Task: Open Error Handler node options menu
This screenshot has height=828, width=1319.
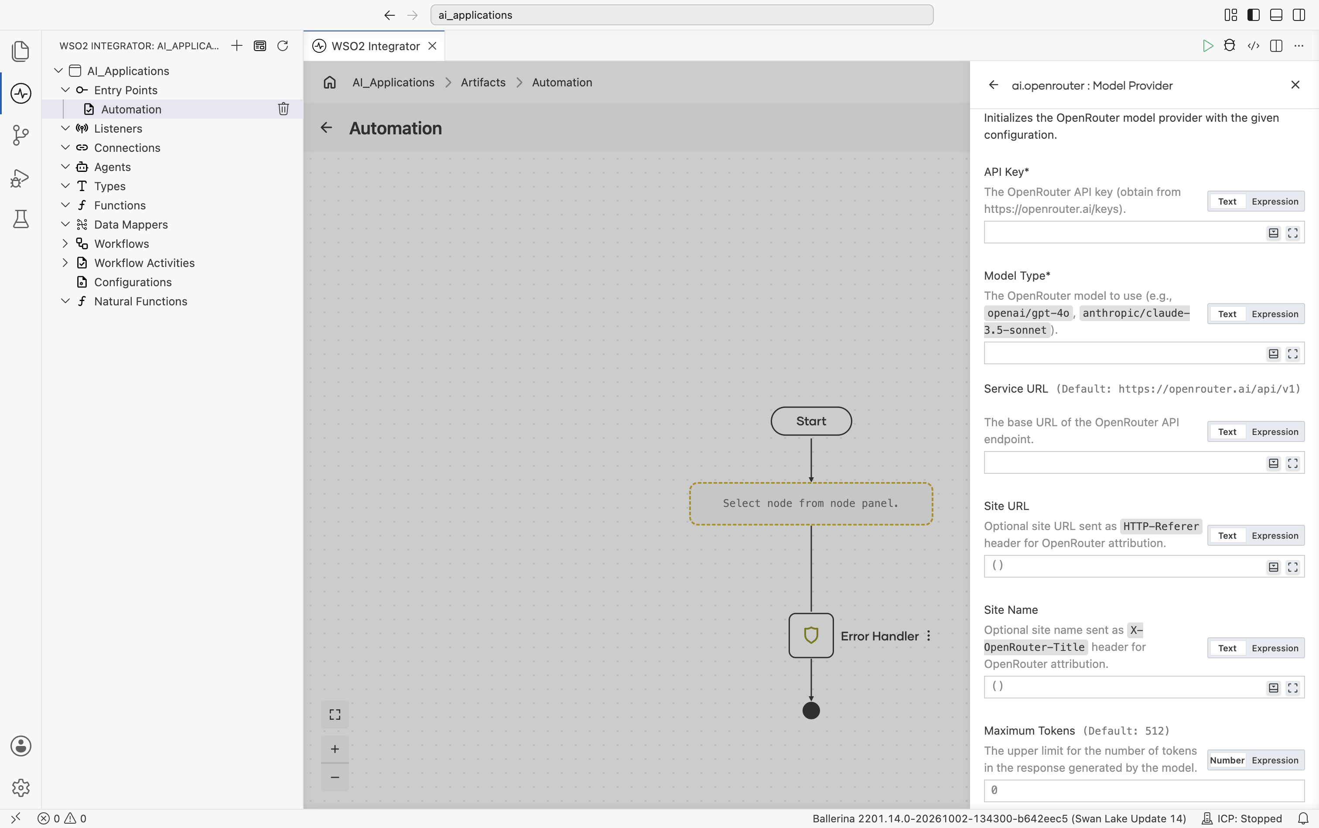Action: pyautogui.click(x=929, y=636)
